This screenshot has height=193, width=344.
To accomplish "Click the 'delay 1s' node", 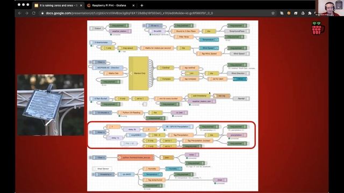I will (x=114, y=138).
